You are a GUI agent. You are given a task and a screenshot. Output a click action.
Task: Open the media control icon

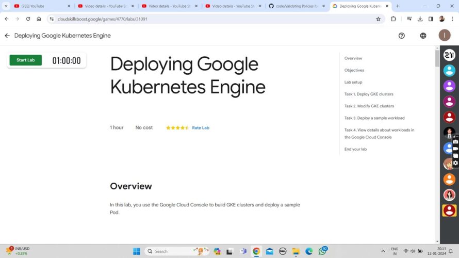[x=409, y=19]
